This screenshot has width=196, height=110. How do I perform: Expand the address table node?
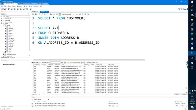(x=6, y=28)
